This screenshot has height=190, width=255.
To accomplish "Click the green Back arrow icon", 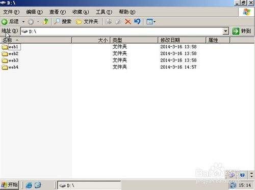I will click(4, 22).
